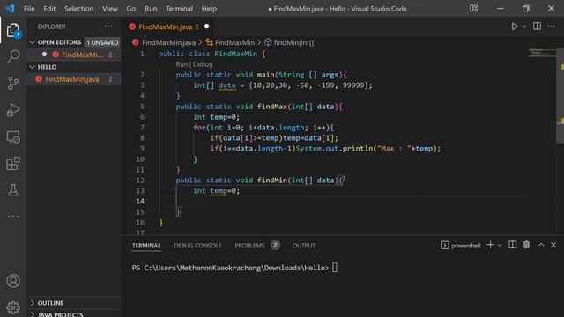Customize layout icon in title bar
The image size is (564, 317).
click(474, 8)
